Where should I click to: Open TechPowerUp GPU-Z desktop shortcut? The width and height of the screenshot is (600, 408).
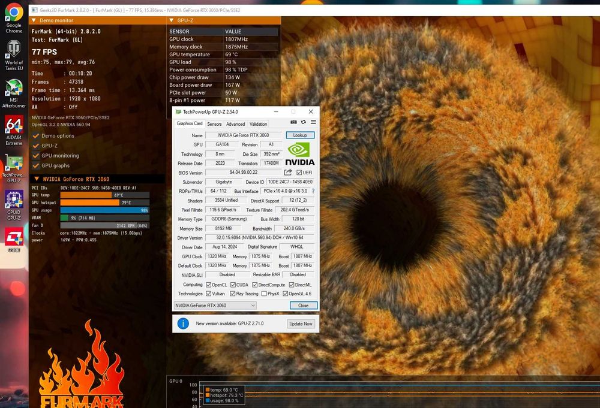pyautogui.click(x=14, y=168)
